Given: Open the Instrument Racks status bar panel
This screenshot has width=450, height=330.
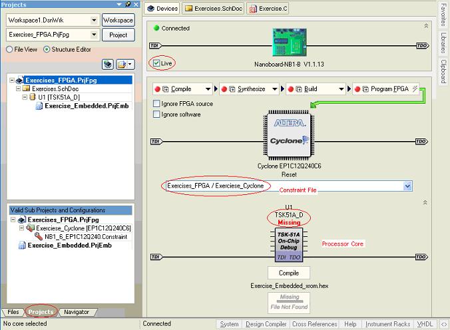Looking at the screenshot, I should 387,324.
